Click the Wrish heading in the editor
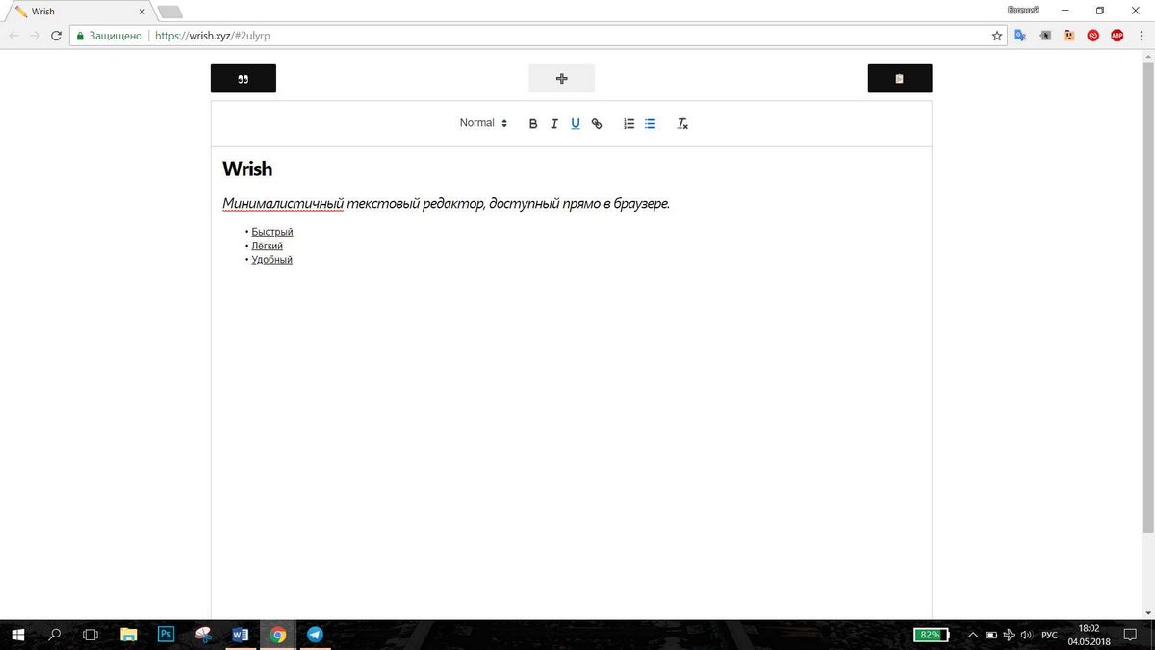1155x650 pixels. click(x=247, y=169)
